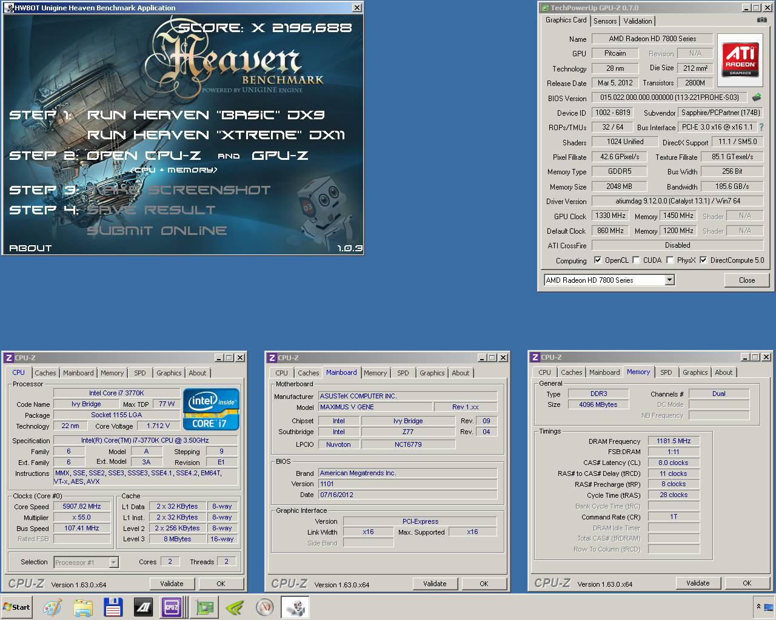Open the blue floppy disk taskbar icon
The width and height of the screenshot is (776, 620).
[x=113, y=607]
